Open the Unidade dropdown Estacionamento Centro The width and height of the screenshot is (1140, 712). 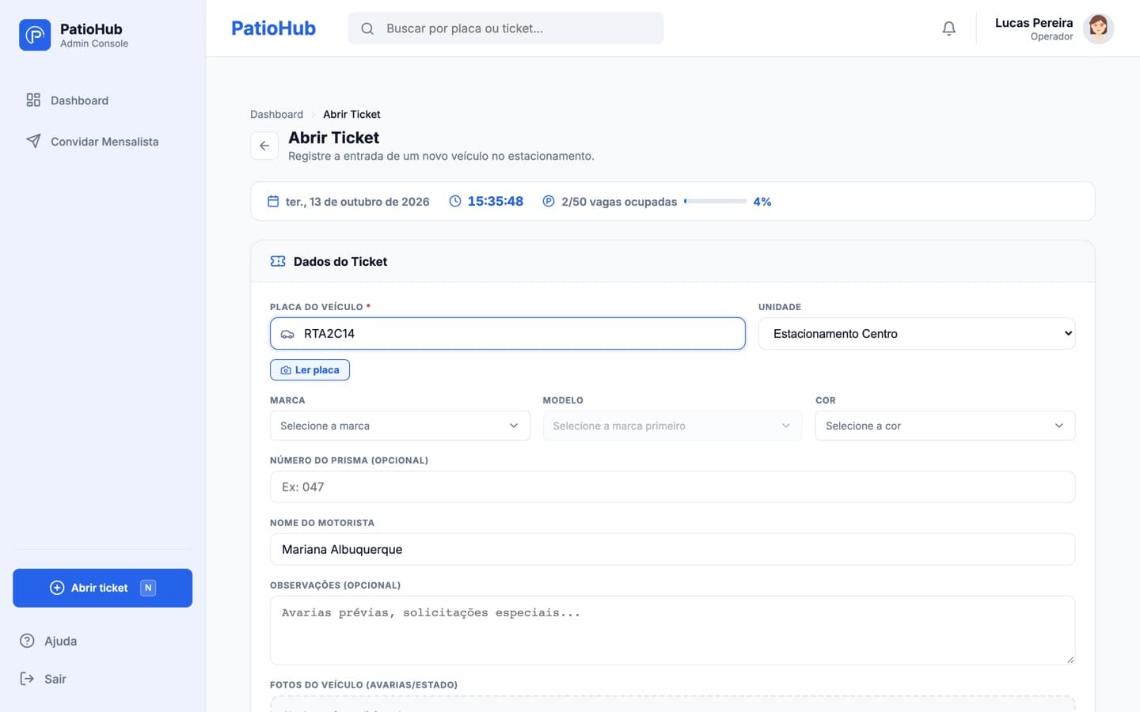[x=917, y=334]
